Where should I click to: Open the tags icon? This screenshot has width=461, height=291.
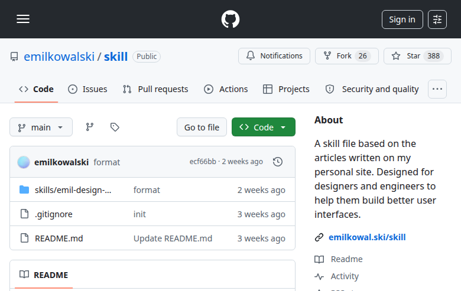(115, 127)
